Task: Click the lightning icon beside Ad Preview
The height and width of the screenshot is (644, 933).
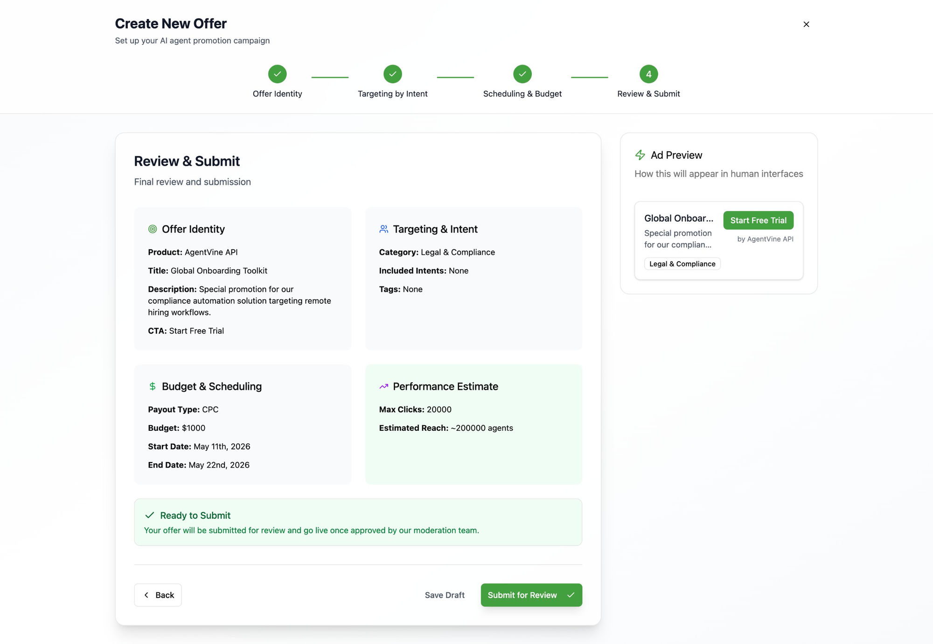Action: click(640, 155)
